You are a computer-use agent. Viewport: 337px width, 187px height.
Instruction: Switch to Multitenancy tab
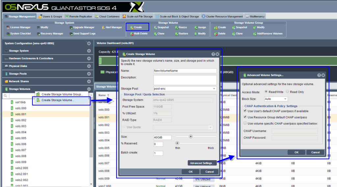255,16
